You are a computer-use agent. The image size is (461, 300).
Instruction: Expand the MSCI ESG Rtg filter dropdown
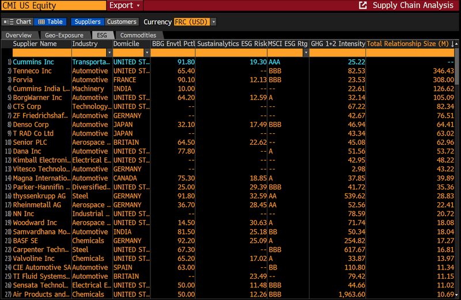305,53
